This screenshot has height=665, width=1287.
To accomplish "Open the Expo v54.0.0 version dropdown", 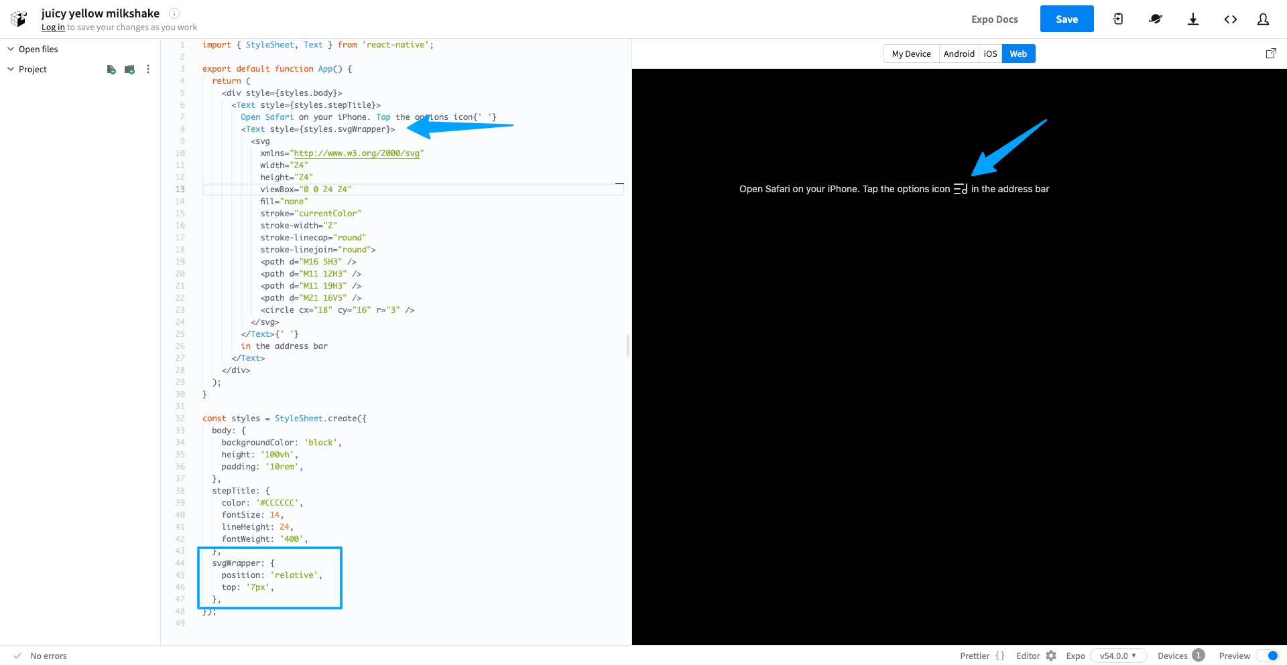I will pos(1118,656).
